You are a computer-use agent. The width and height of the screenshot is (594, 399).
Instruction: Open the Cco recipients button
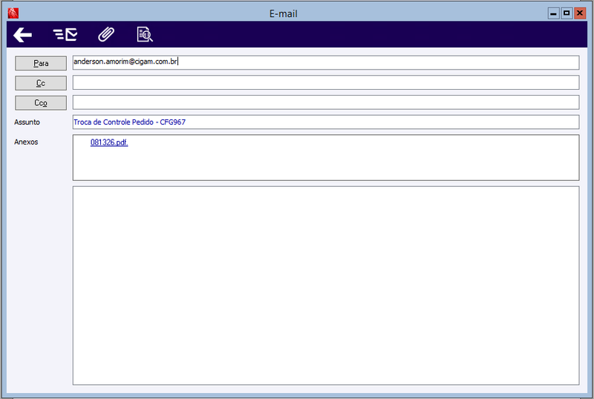41,102
